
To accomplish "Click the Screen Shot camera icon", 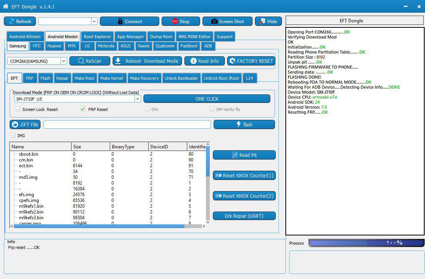I will coord(214,22).
